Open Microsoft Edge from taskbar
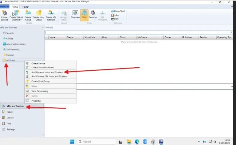 (x=137, y=142)
